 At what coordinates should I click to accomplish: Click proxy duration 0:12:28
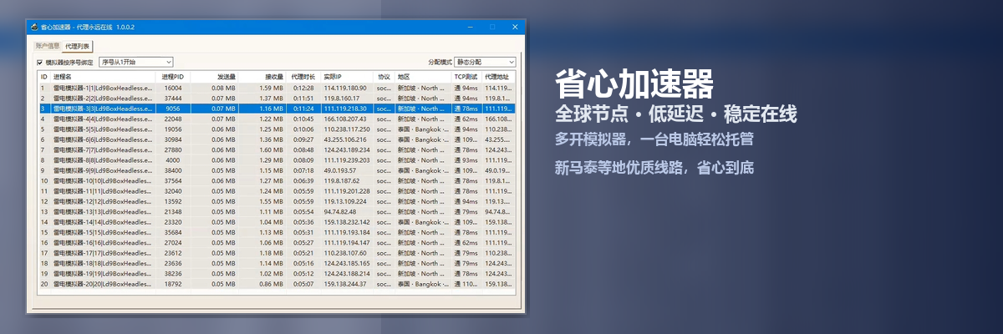303,88
